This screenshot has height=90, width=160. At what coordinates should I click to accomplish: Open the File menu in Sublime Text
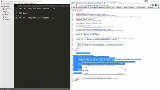click(1, 3)
